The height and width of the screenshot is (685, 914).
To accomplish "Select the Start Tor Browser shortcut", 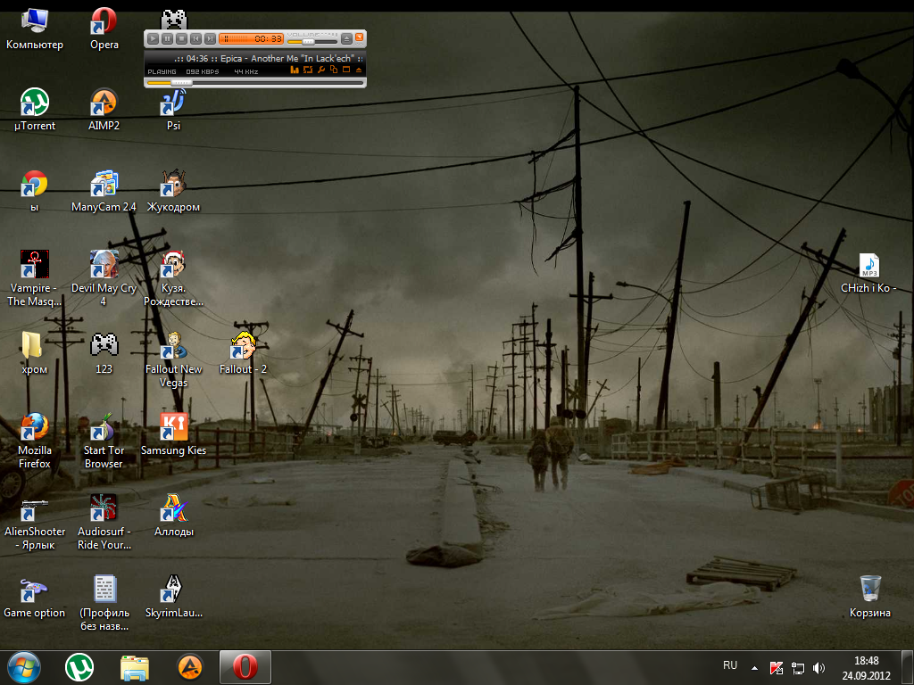I will 104,441.
